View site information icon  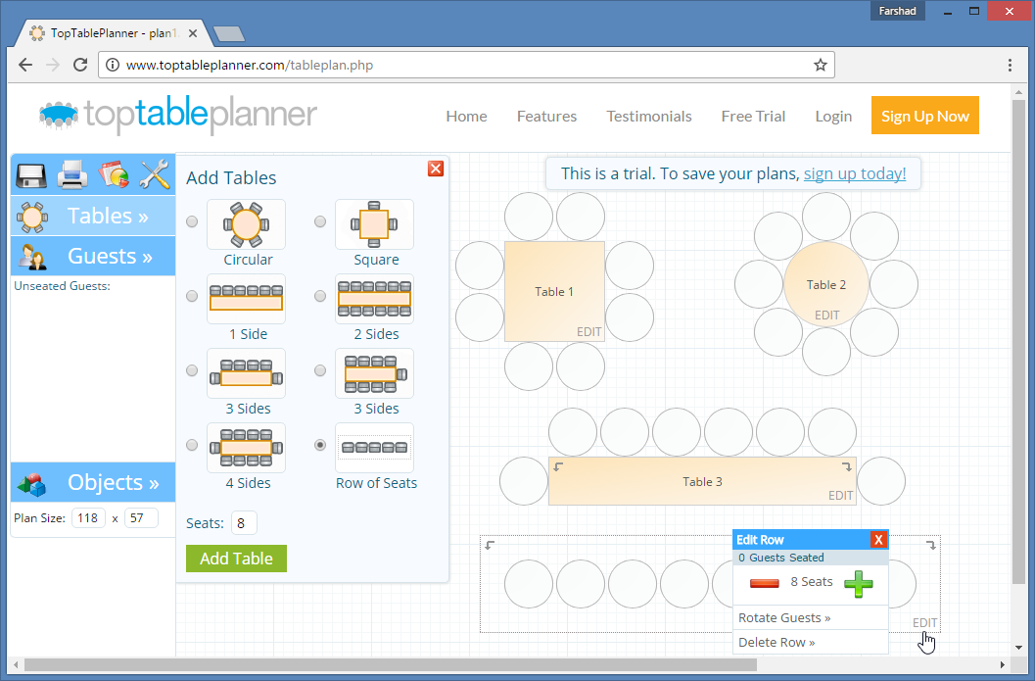[113, 65]
